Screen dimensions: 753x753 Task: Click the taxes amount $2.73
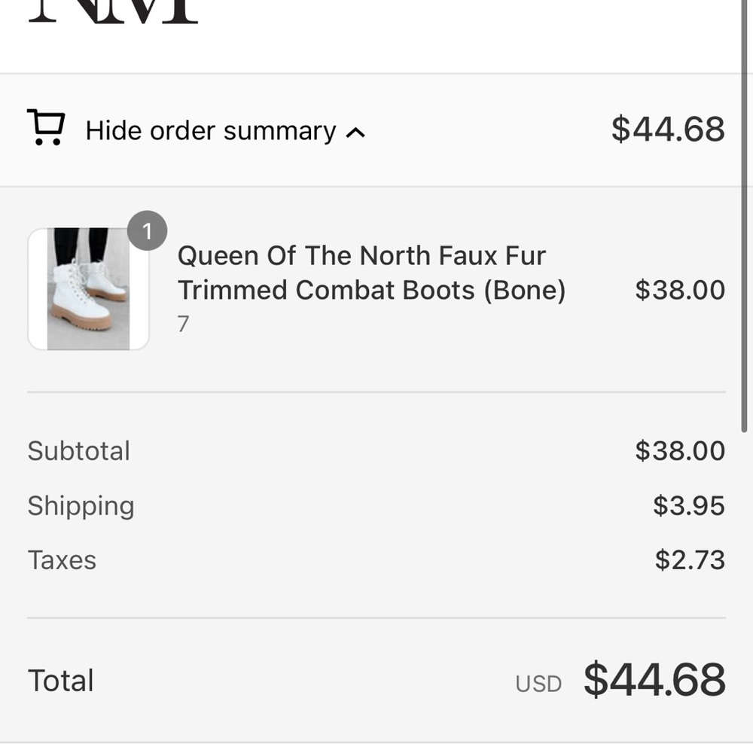[689, 560]
